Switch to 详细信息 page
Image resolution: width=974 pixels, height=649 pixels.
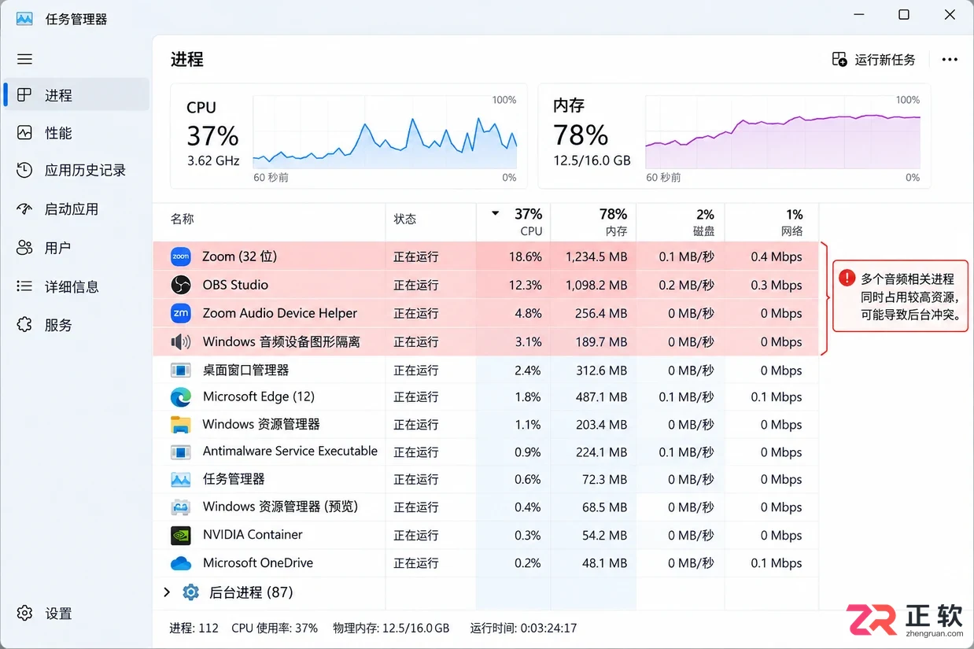click(76, 286)
